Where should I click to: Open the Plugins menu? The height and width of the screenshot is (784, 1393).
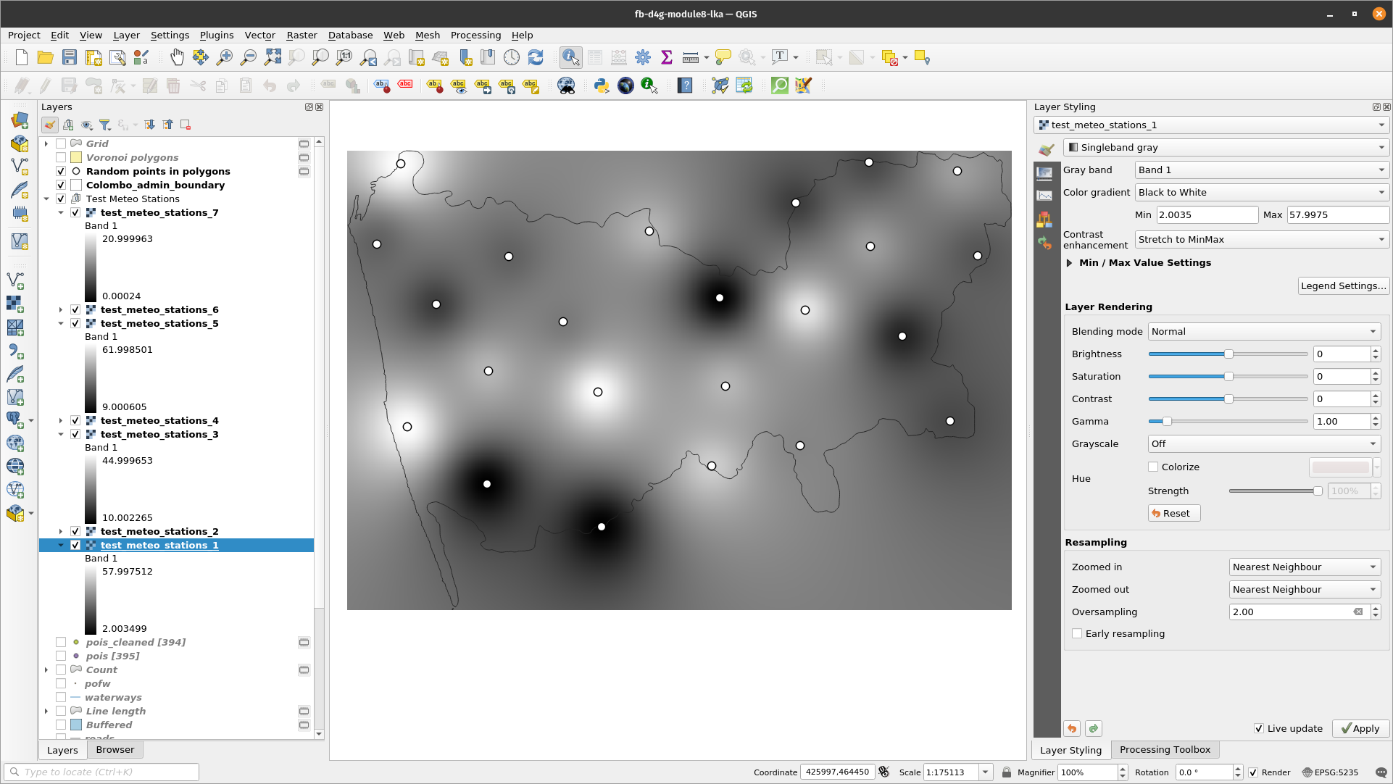(x=217, y=35)
